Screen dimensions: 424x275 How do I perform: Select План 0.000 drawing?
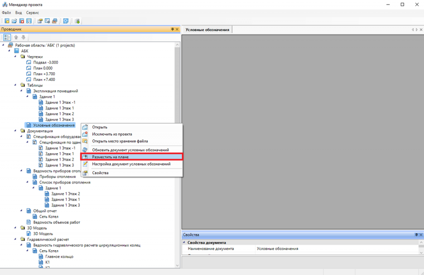tap(43, 68)
